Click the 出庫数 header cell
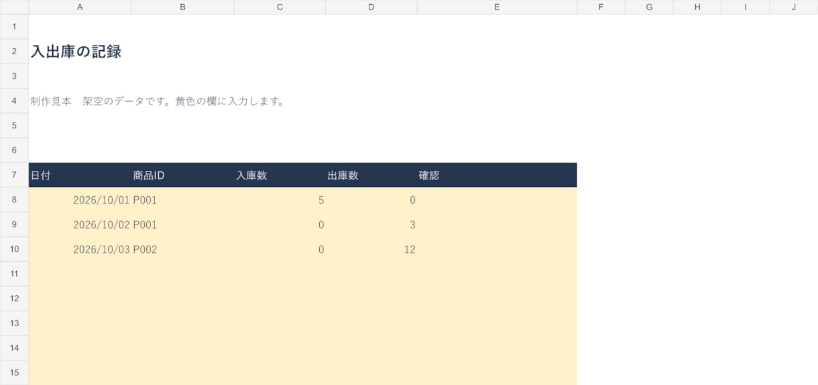Screen dimensions: 818x385 [371, 175]
